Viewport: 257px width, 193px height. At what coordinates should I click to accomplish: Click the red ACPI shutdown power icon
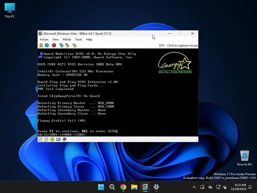[x=54, y=45]
